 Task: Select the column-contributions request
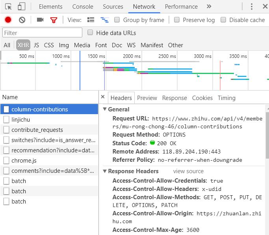(x=49, y=109)
